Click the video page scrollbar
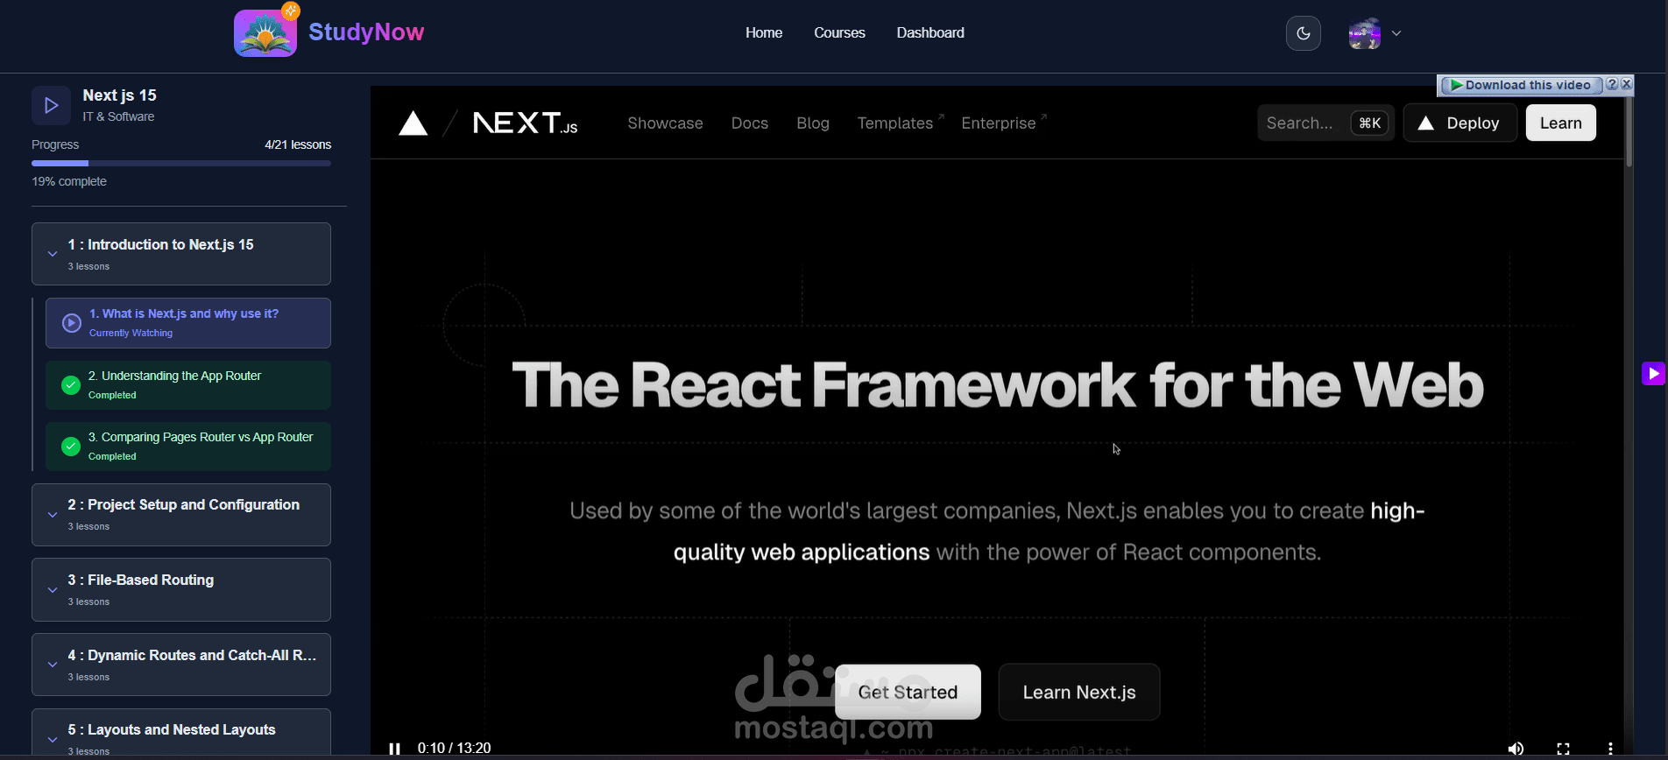This screenshot has height=760, width=1668. pos(1629,131)
